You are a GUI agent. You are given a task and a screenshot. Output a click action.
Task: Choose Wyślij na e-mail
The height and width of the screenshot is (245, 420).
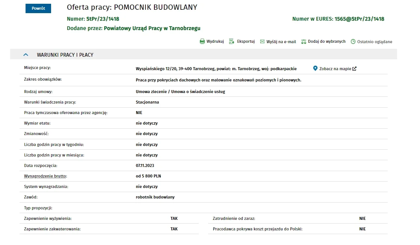click(x=281, y=42)
